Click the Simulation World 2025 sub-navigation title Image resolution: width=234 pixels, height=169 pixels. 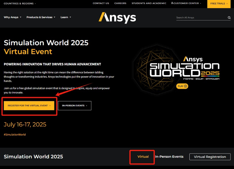point(33,157)
